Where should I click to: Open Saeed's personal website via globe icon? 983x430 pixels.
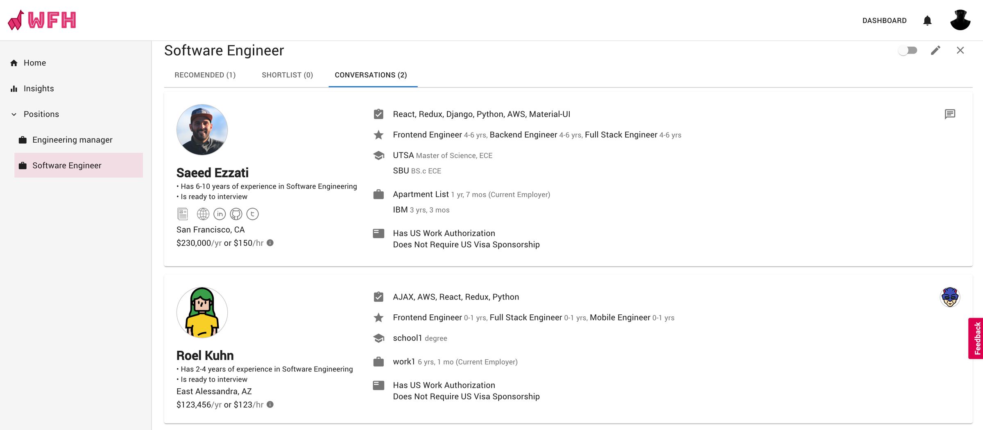tap(202, 214)
